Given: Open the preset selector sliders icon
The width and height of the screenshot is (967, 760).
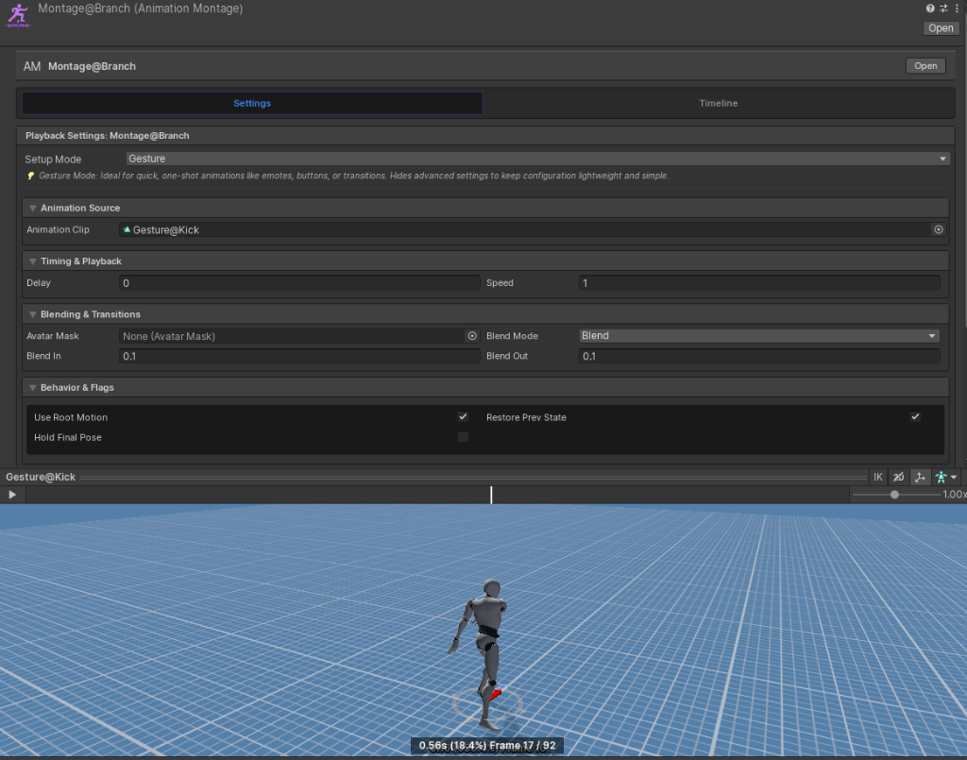Looking at the screenshot, I should [x=943, y=8].
